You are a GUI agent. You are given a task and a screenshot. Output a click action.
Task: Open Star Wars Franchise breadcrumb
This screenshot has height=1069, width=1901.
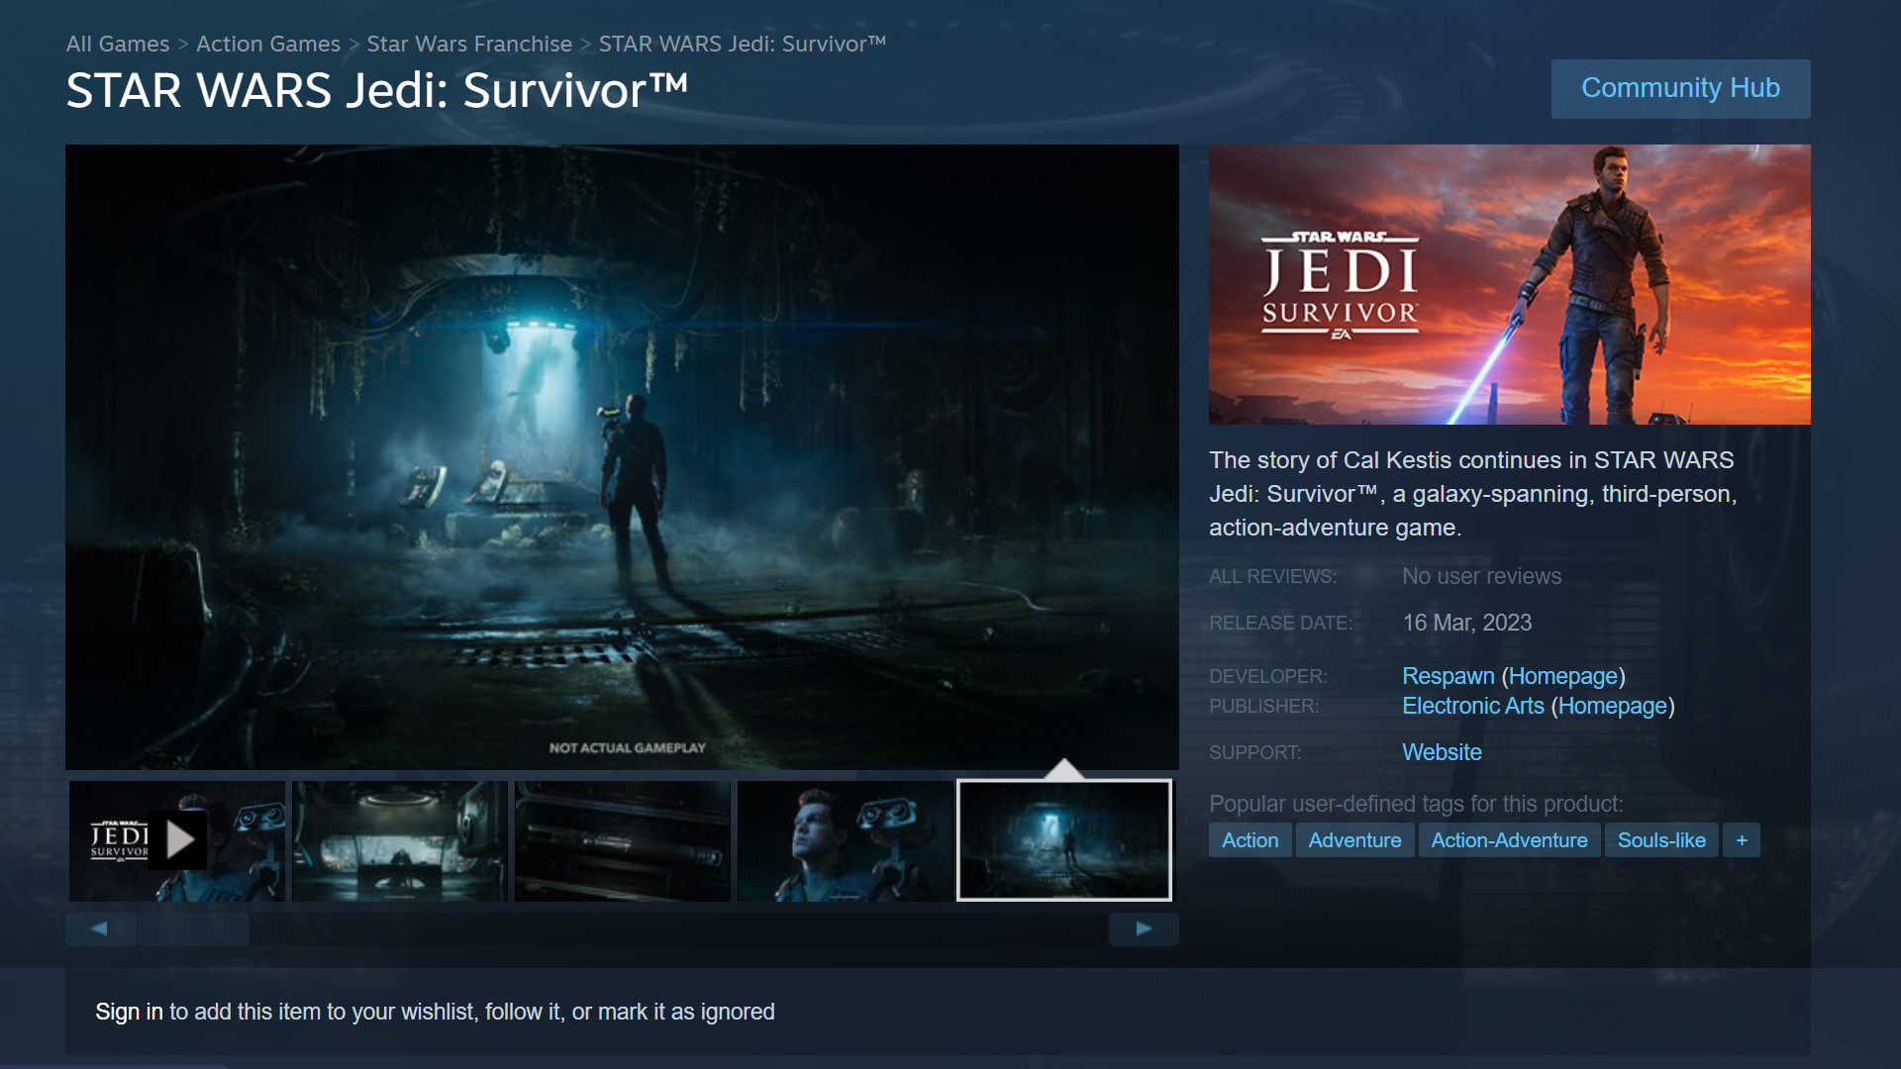click(x=469, y=44)
